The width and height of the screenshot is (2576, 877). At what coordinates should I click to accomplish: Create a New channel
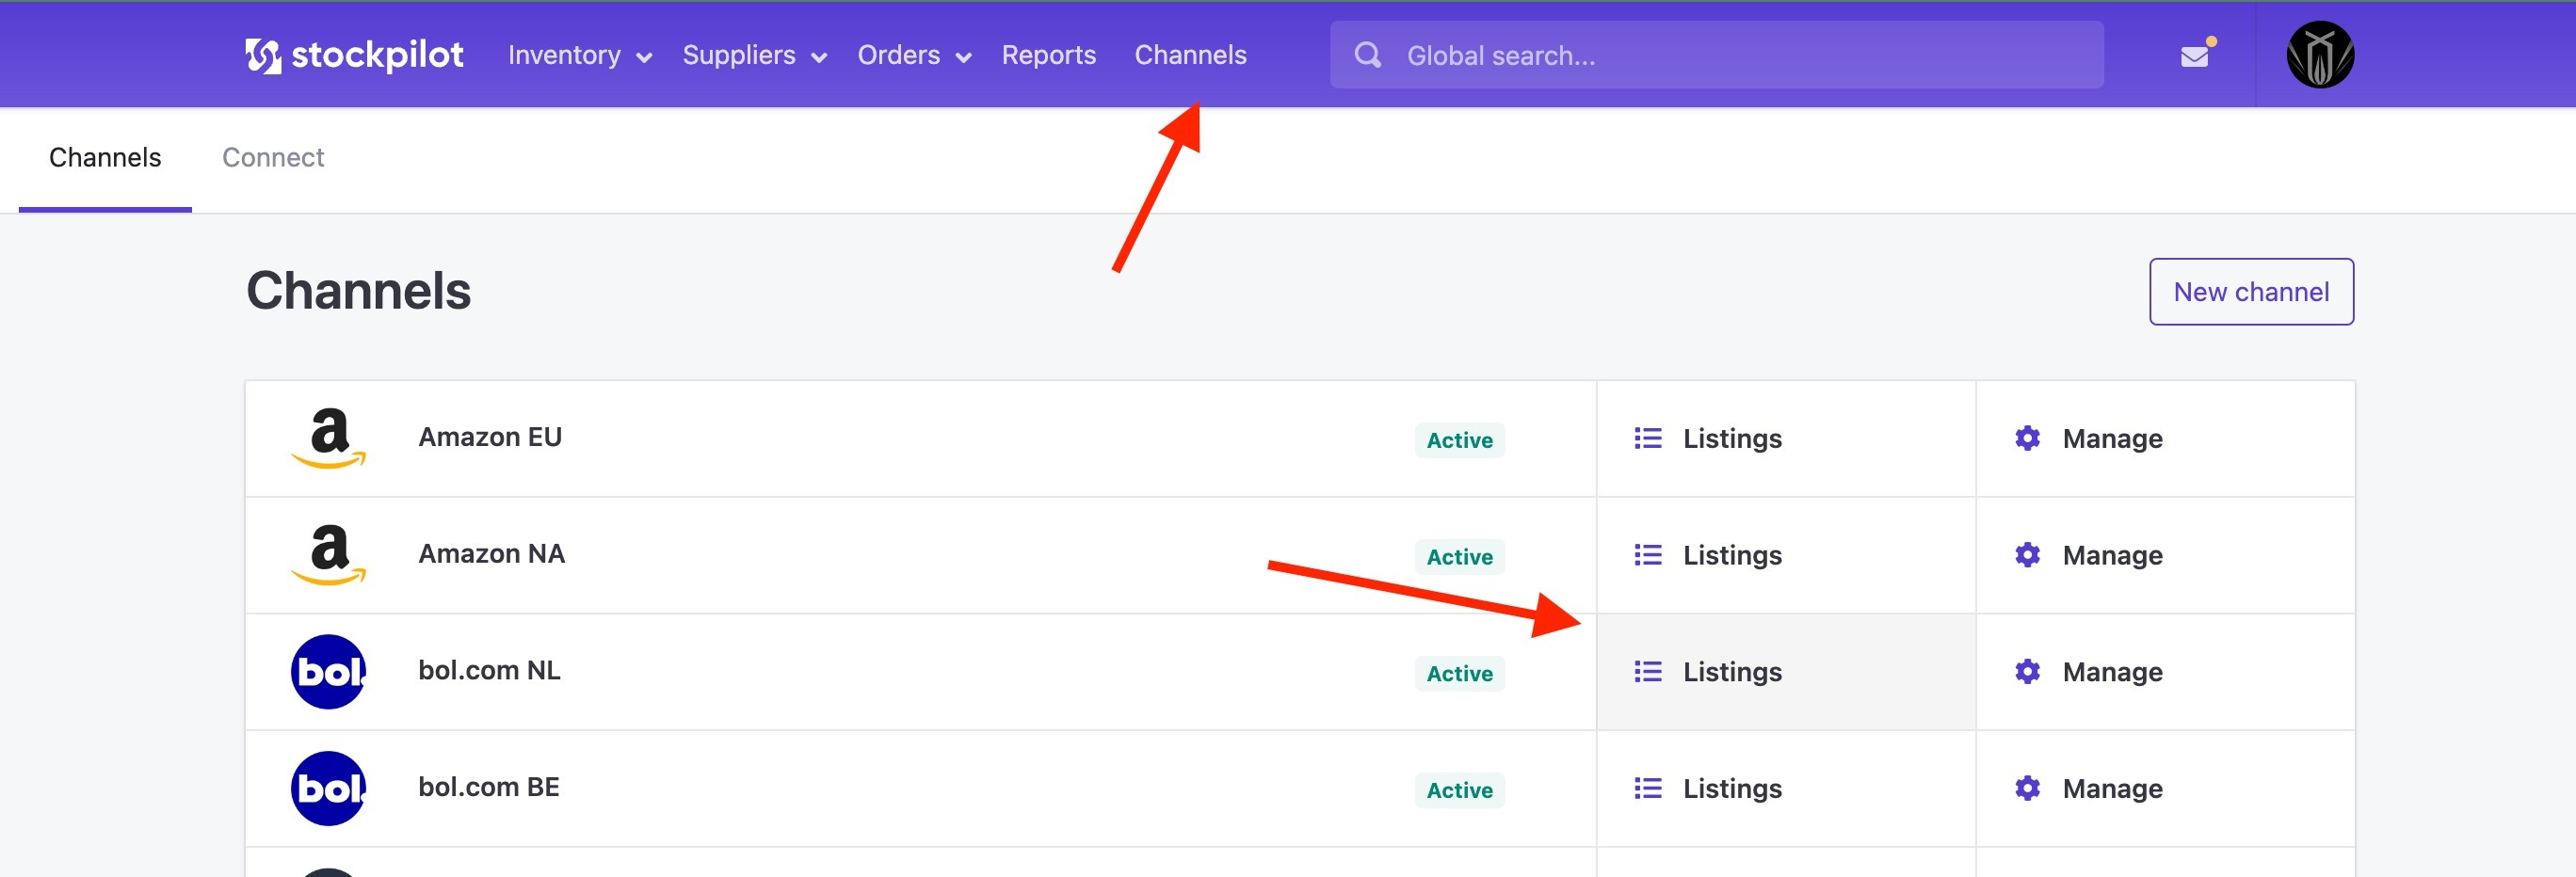point(2251,292)
